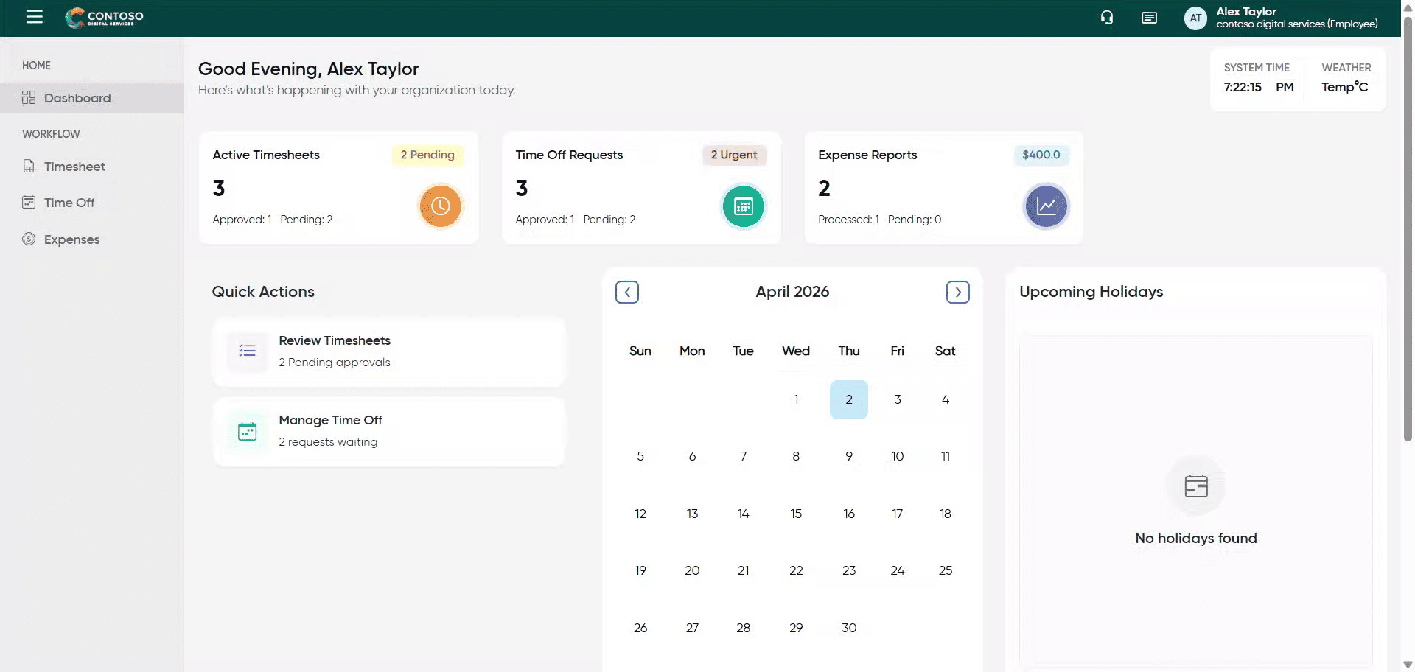Open the messages icon in header
1415x672 pixels.
click(x=1149, y=18)
